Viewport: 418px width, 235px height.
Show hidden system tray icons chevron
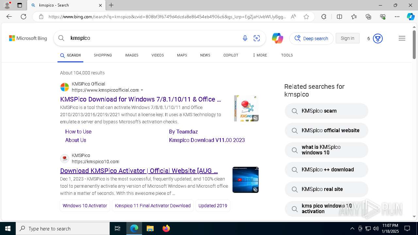tap(352, 228)
